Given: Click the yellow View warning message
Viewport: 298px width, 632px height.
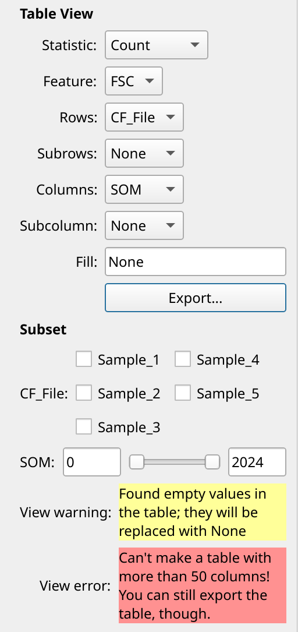Looking at the screenshot, I should [x=203, y=512].
